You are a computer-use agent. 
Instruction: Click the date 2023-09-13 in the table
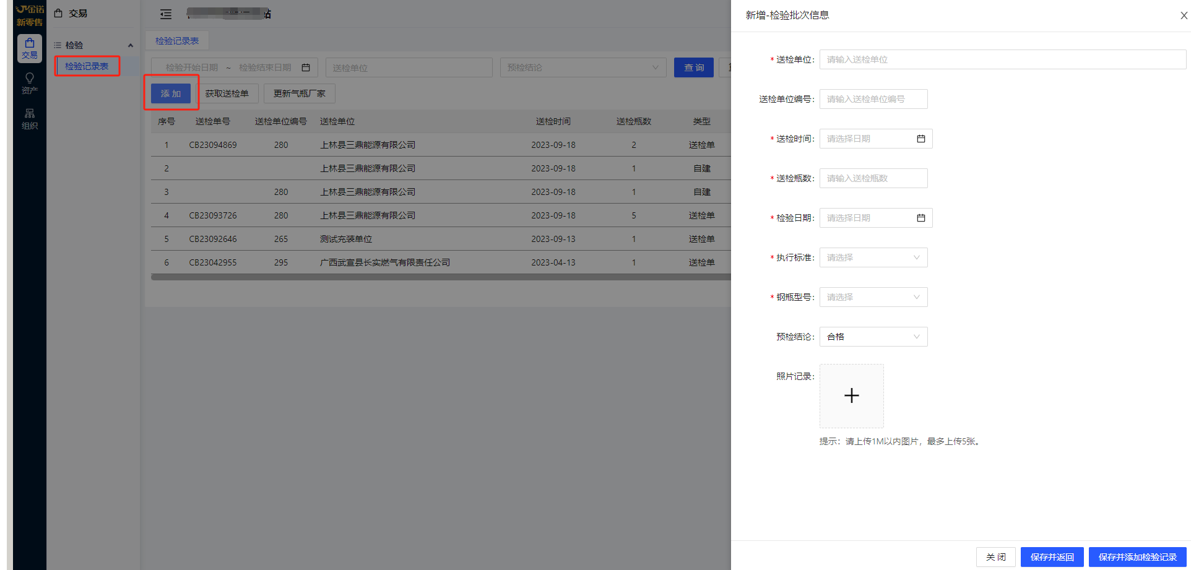coord(553,239)
